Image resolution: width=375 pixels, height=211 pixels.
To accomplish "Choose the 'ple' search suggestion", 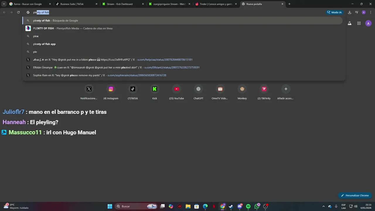I will pyautogui.click(x=182, y=52).
